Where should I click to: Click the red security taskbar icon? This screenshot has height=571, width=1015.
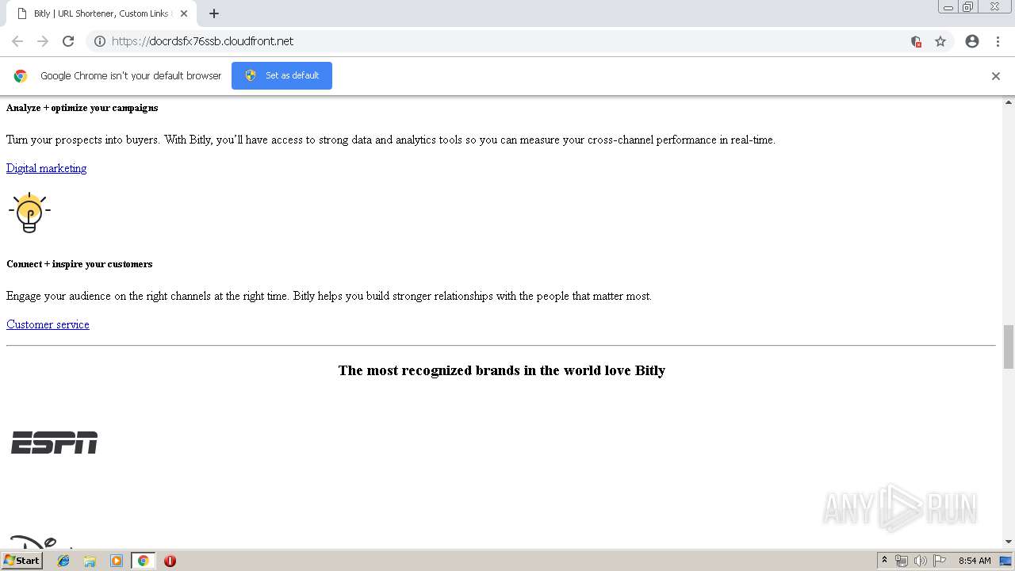(170, 561)
